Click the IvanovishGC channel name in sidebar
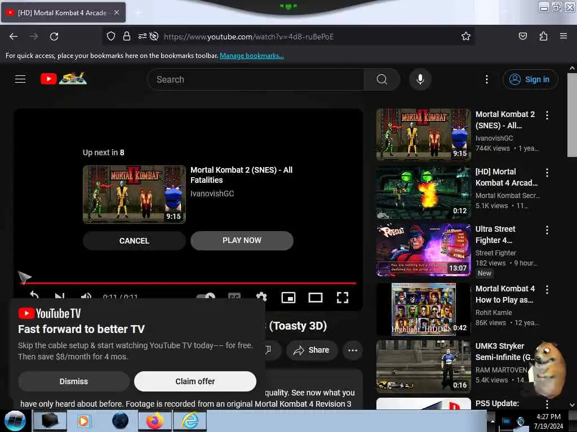Screen dimensions: 577x432 (494, 138)
